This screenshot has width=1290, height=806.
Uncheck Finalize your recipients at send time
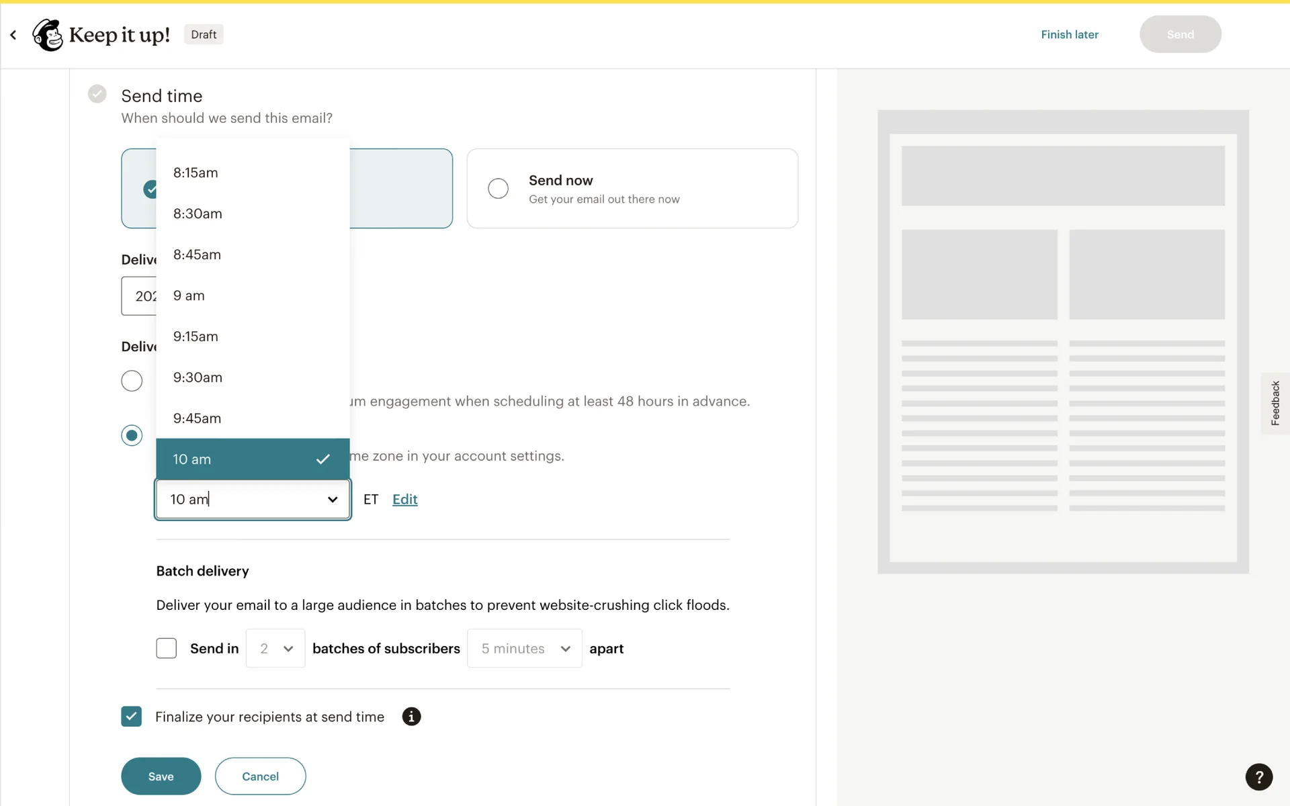pyautogui.click(x=132, y=717)
